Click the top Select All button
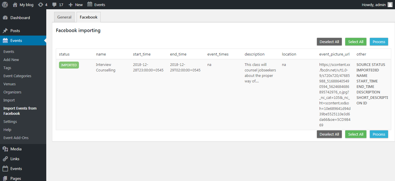This screenshot has width=395, height=181. tap(356, 42)
